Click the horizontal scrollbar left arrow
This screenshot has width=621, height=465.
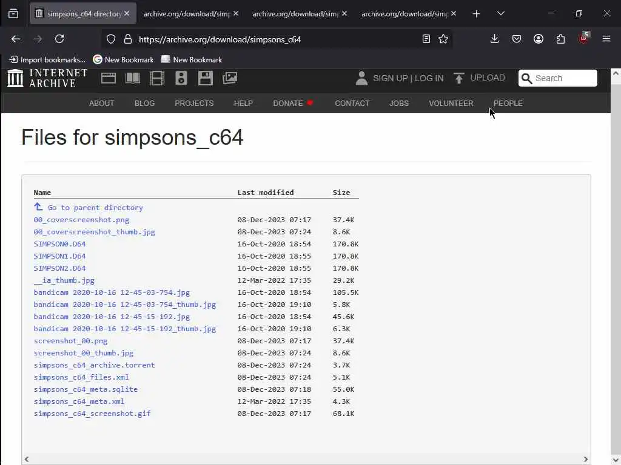27,459
